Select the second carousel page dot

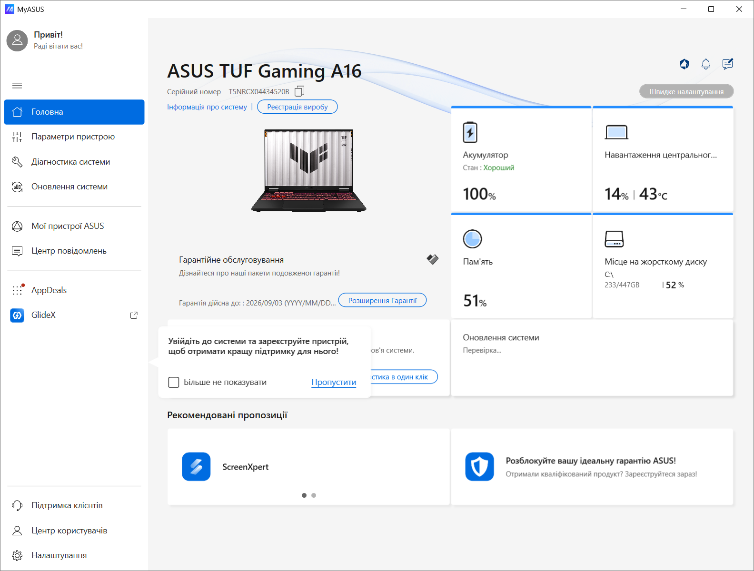coord(314,495)
